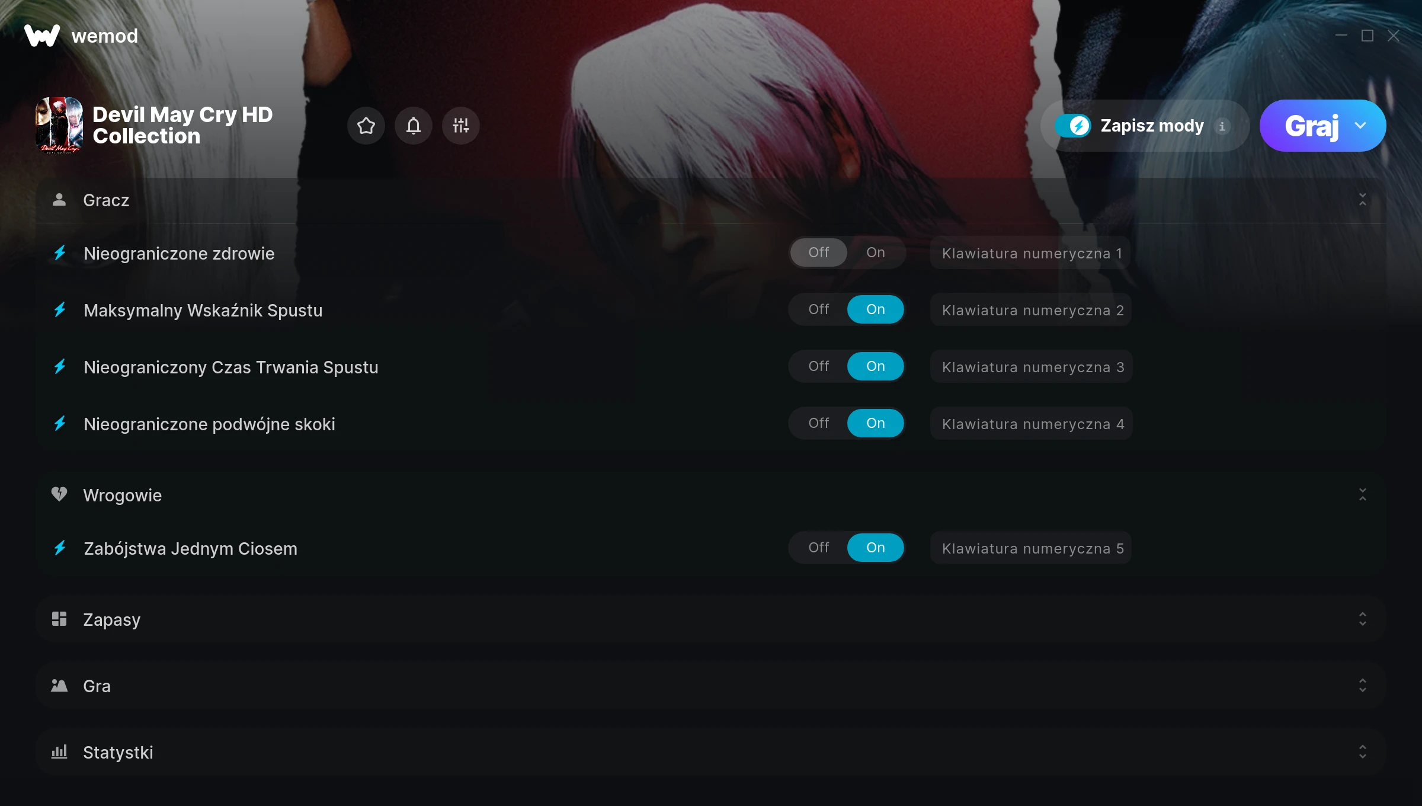Open the mod settings sliders icon
This screenshot has width=1422, height=806.
coord(460,126)
